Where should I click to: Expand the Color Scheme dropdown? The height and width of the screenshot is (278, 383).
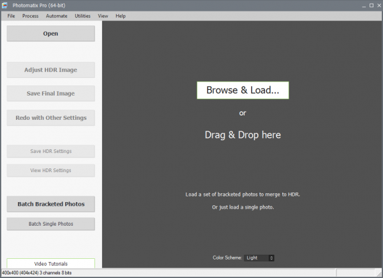260,258
